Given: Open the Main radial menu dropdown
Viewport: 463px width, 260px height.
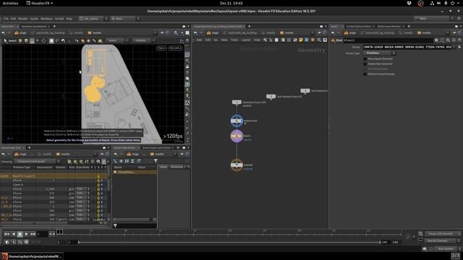Looking at the screenshot, I should pyautogui.click(x=124, y=19).
